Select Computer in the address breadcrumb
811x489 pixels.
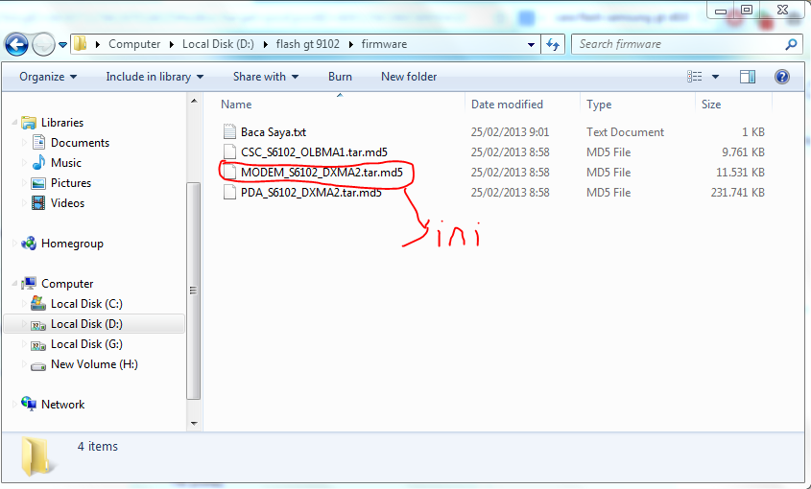pyautogui.click(x=134, y=44)
